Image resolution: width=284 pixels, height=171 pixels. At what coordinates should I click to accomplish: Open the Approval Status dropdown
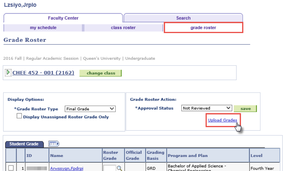coord(207,108)
